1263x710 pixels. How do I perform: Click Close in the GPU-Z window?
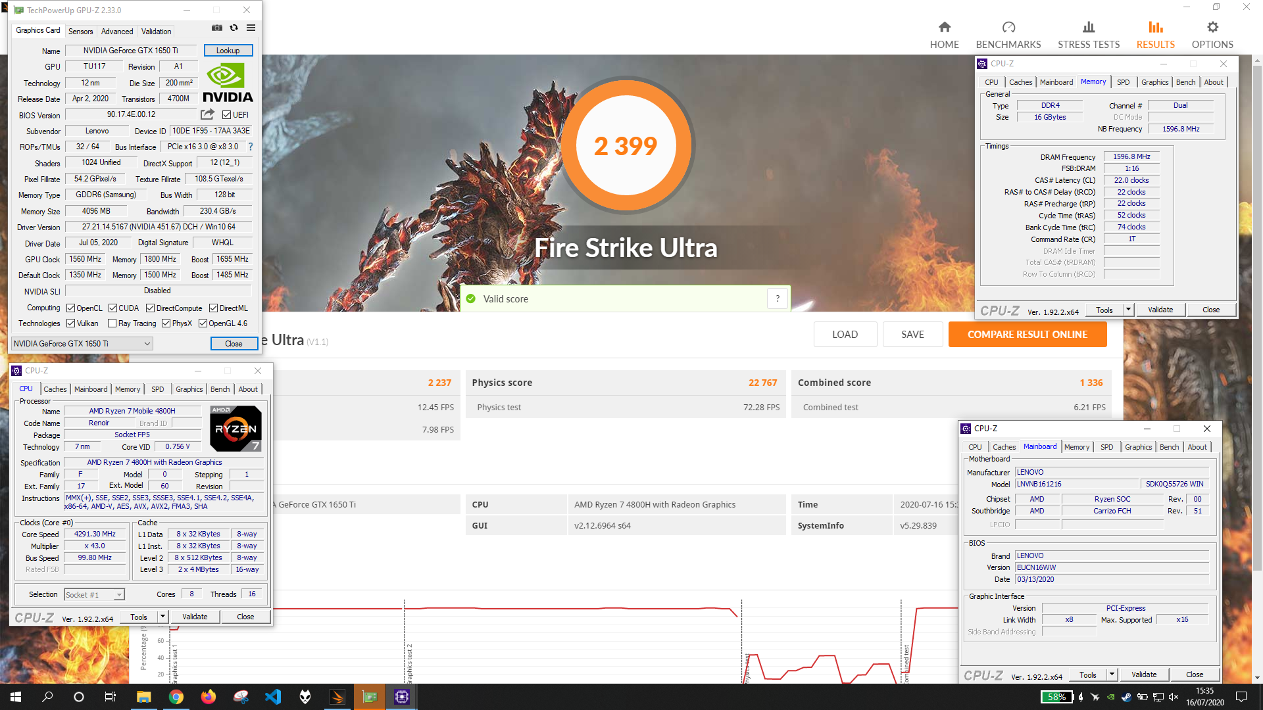tap(234, 343)
